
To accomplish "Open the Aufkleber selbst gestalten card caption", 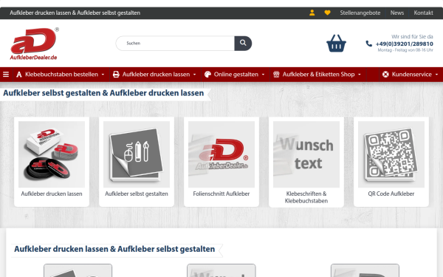I will pyautogui.click(x=137, y=194).
